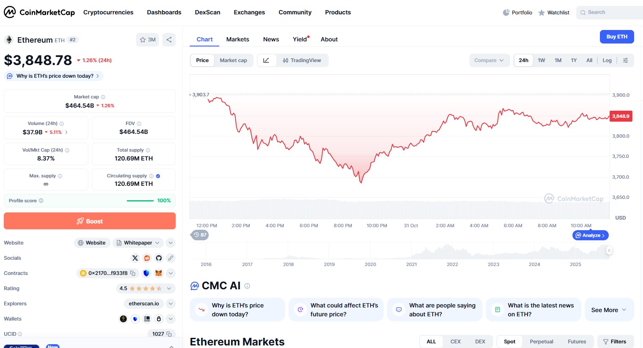The height and width of the screenshot is (348, 643).
Task: Open Ethereum's X (Twitter) social link
Action: pyautogui.click(x=135, y=258)
